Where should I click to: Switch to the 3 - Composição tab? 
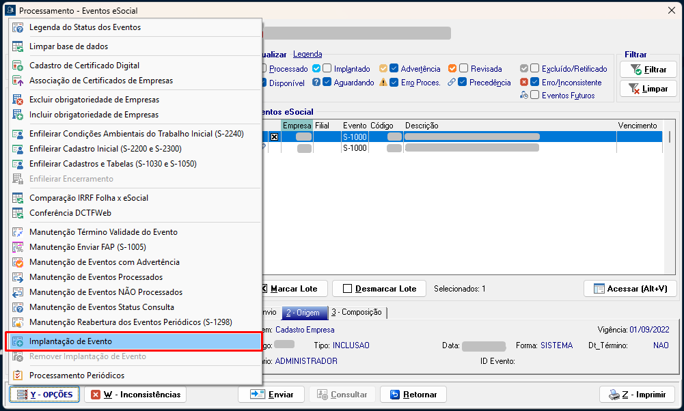[357, 312]
